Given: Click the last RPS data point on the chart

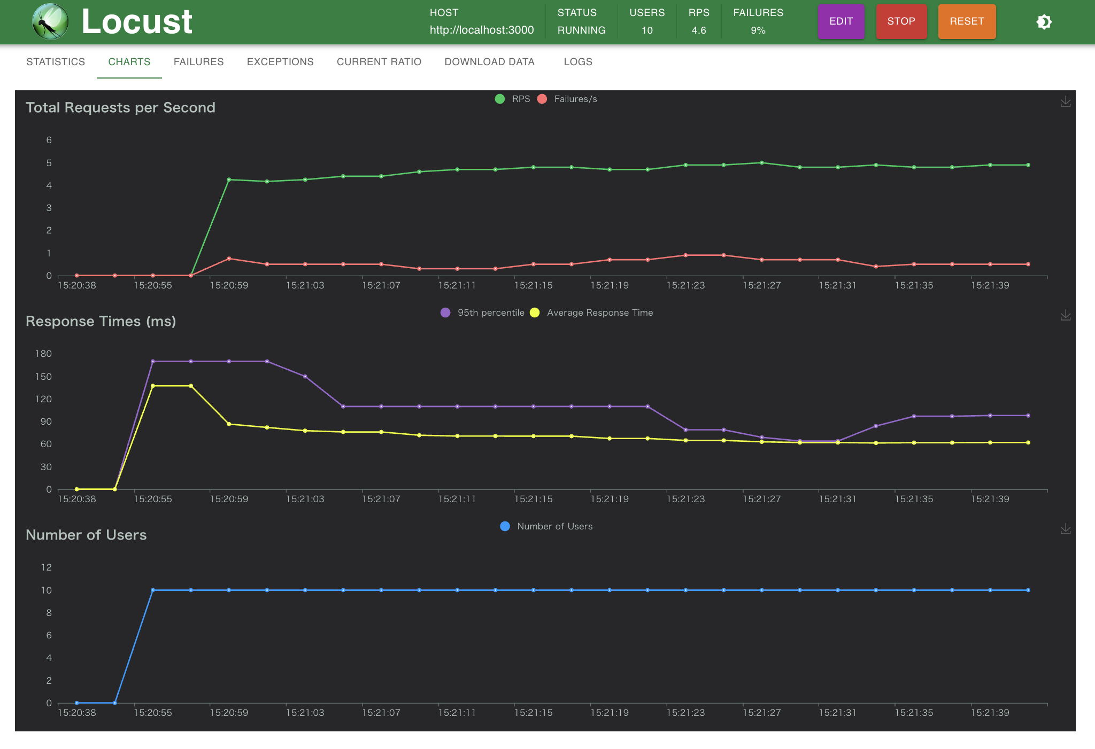Looking at the screenshot, I should click(x=1028, y=165).
